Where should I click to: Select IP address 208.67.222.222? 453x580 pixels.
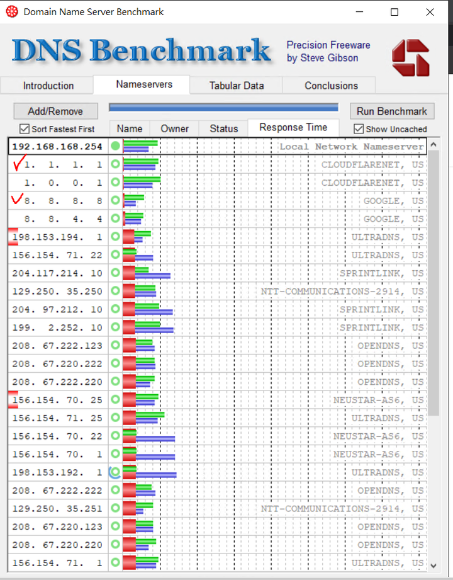[57, 491]
